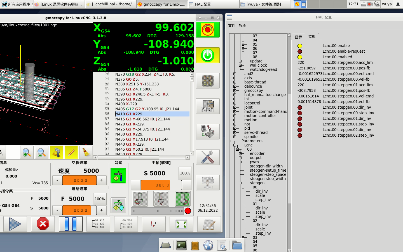
Task: Select stepgen-dir_width in HAL tree
Action: pyautogui.click(x=266, y=166)
